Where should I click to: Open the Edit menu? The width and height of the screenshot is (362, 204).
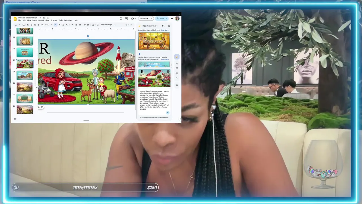click(24, 20)
